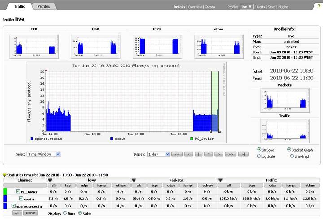Select the Log Scale radio button
The image size is (323, 221).
click(259, 156)
